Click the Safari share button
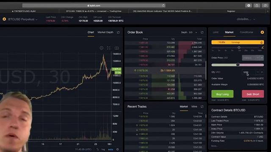 coord(257,5)
